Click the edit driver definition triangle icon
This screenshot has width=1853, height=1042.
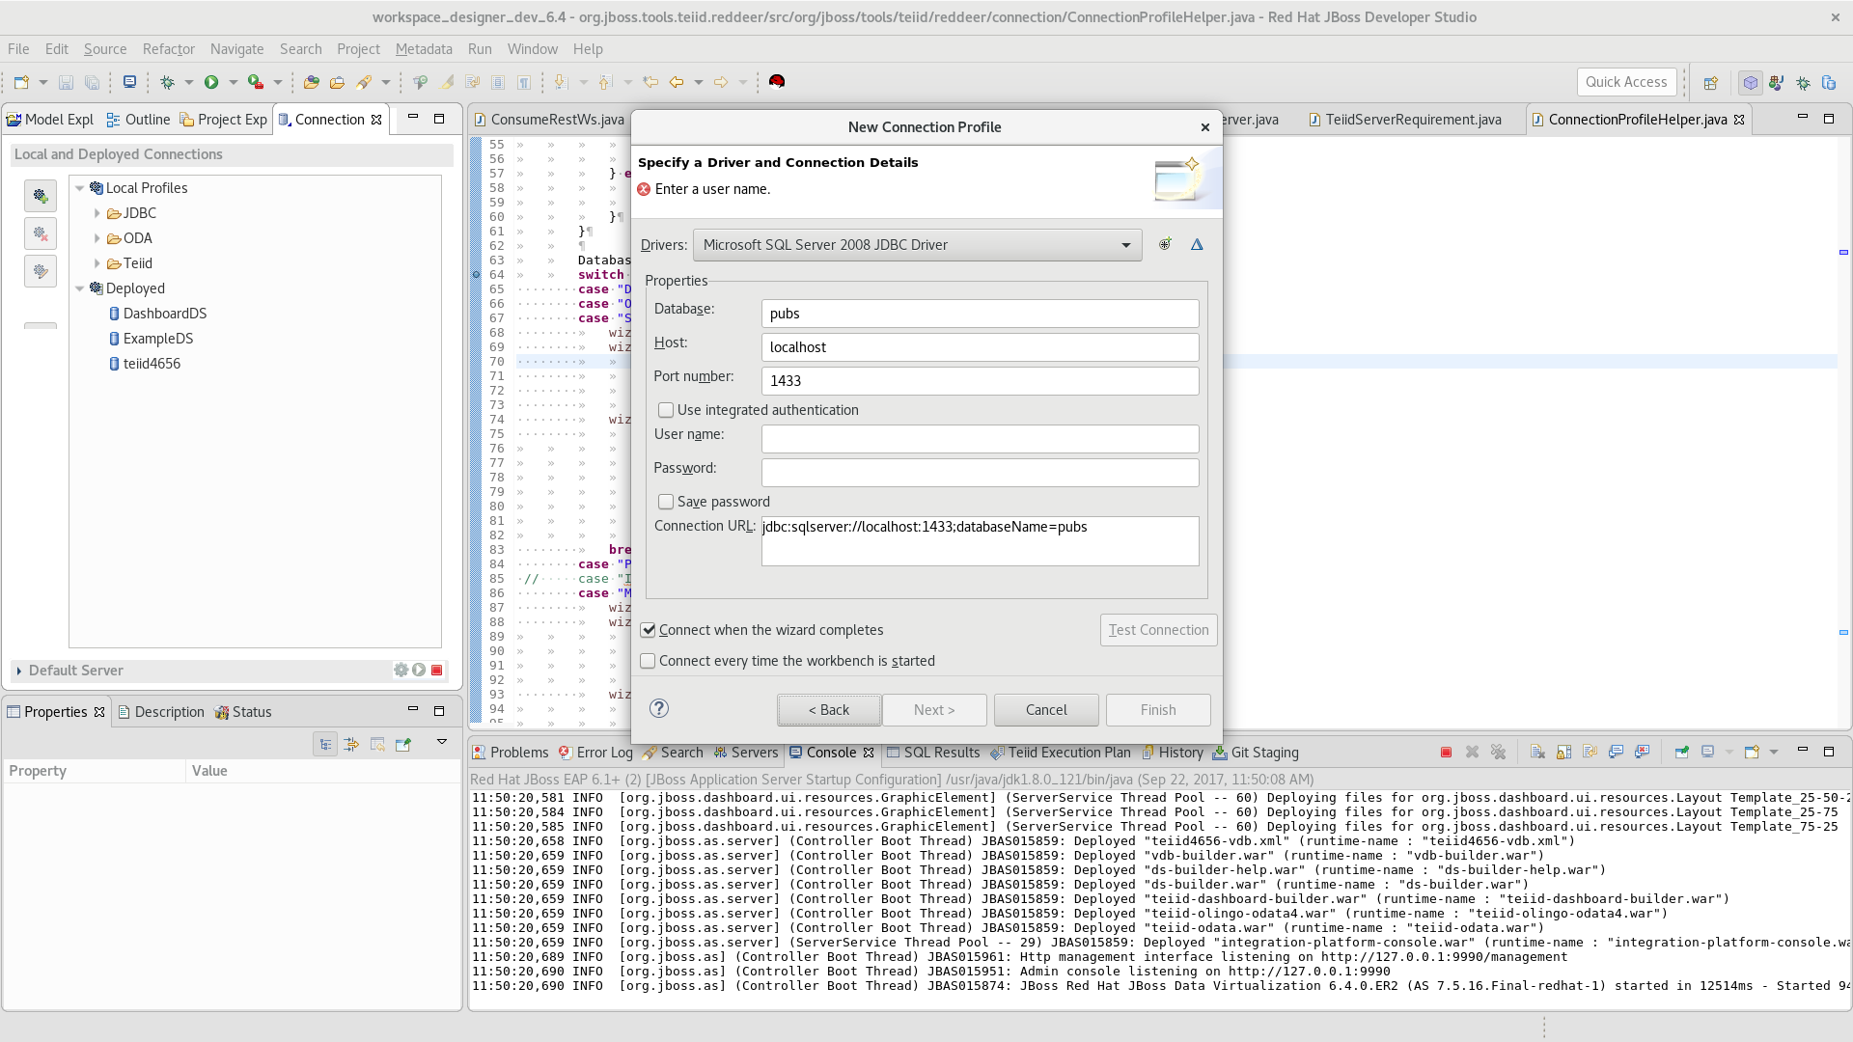point(1197,245)
